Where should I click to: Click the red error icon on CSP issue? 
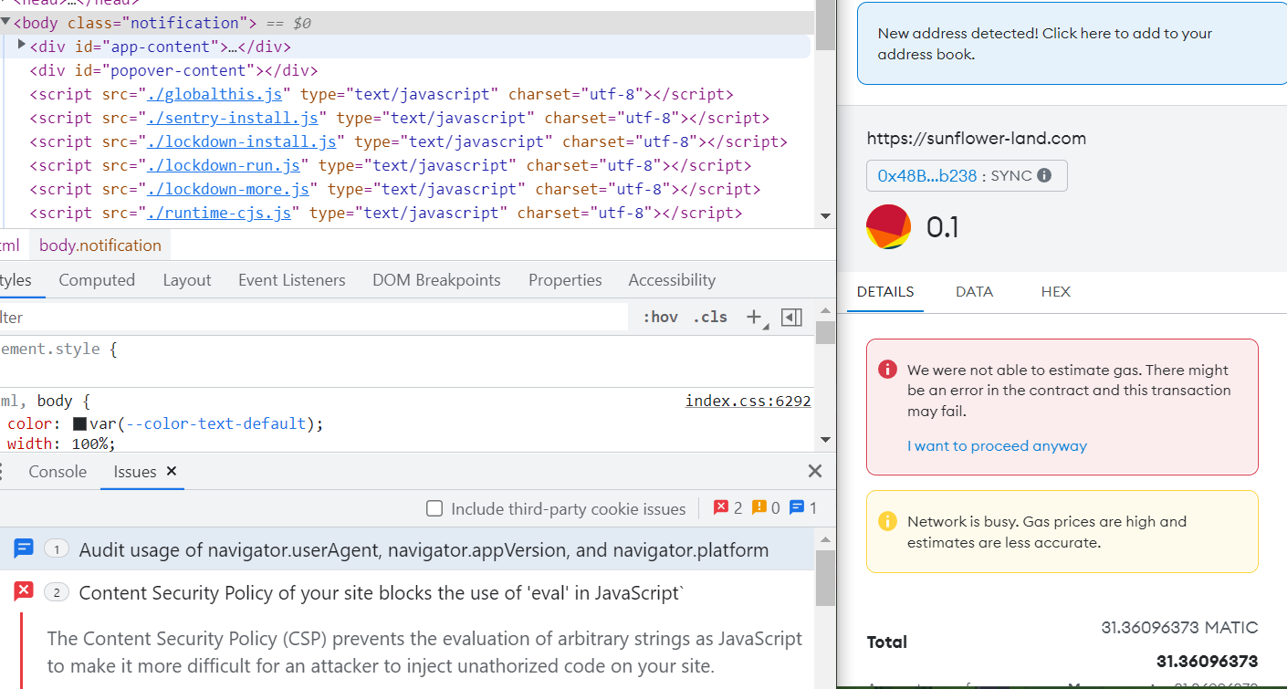[x=24, y=591]
